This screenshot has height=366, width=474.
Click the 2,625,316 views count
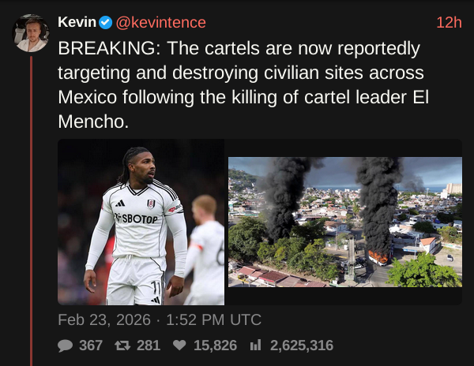pos(302,345)
